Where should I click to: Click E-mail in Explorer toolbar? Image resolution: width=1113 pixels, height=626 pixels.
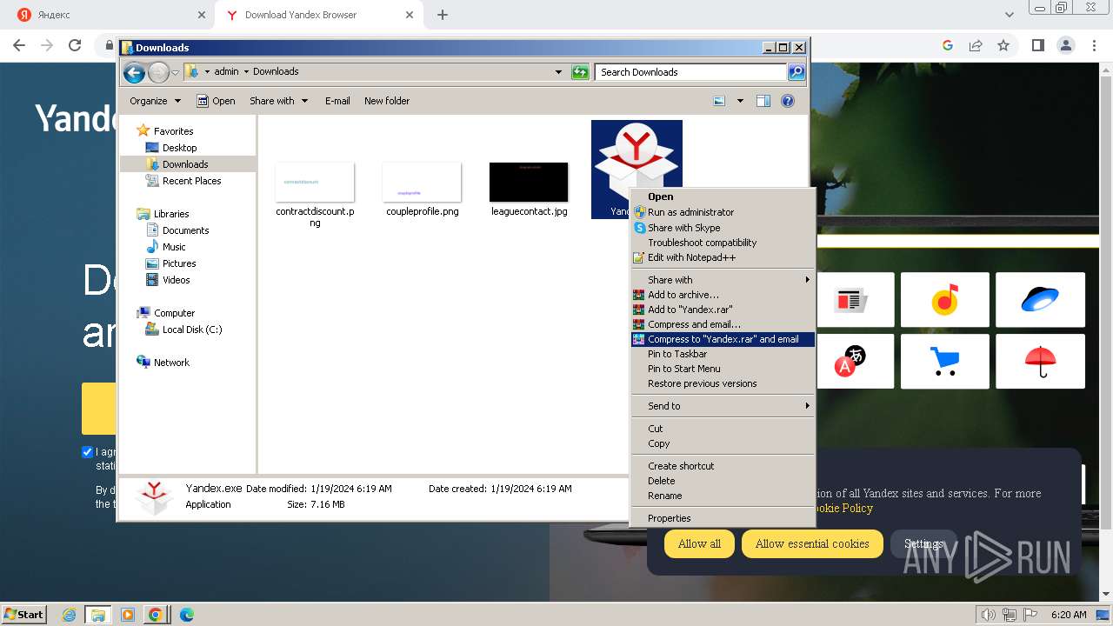[x=337, y=101]
